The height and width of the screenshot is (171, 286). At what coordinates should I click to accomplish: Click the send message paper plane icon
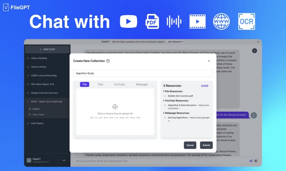[x=251, y=161]
